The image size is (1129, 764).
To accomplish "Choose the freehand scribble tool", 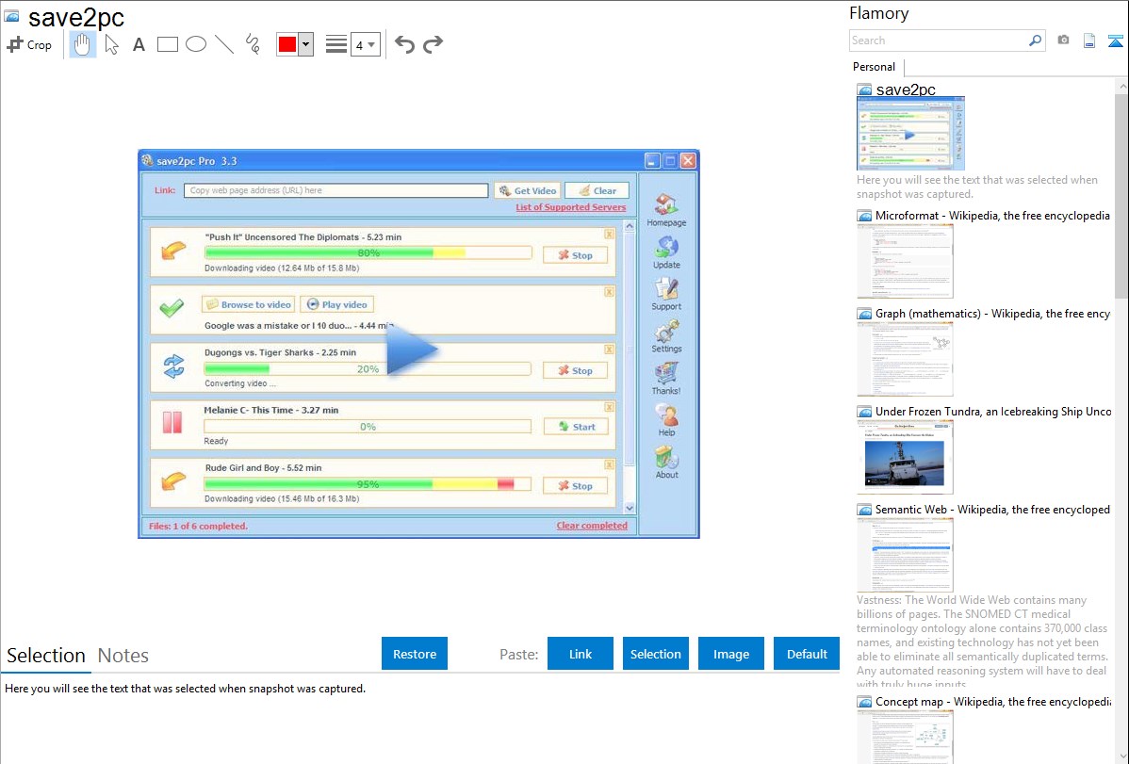I will pyautogui.click(x=253, y=44).
